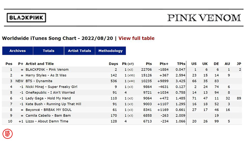Open the View full table link
Image resolution: width=247 pixels, height=141 pixels.
(x=136, y=38)
